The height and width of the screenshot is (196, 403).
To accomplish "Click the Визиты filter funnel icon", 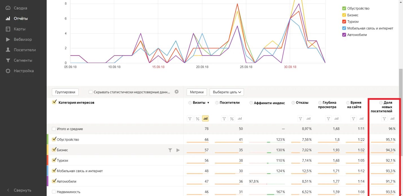I will click(x=190, y=119).
